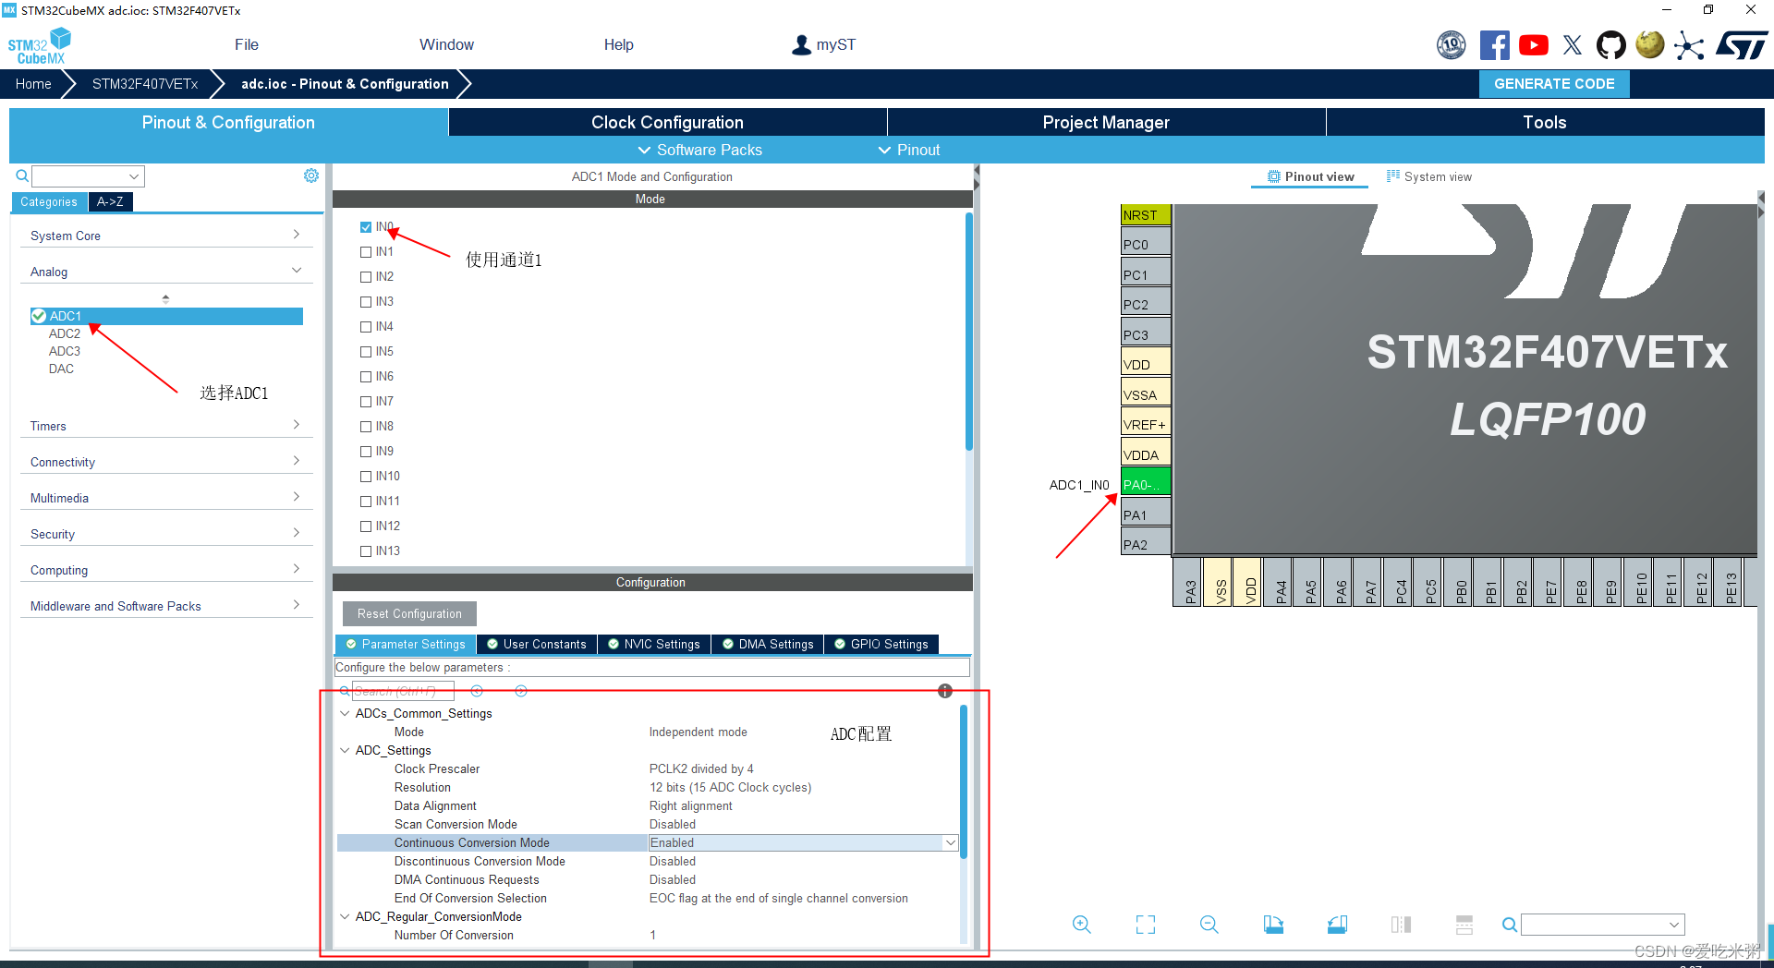
Task: Expand the Connectivity category
Action: (166, 462)
